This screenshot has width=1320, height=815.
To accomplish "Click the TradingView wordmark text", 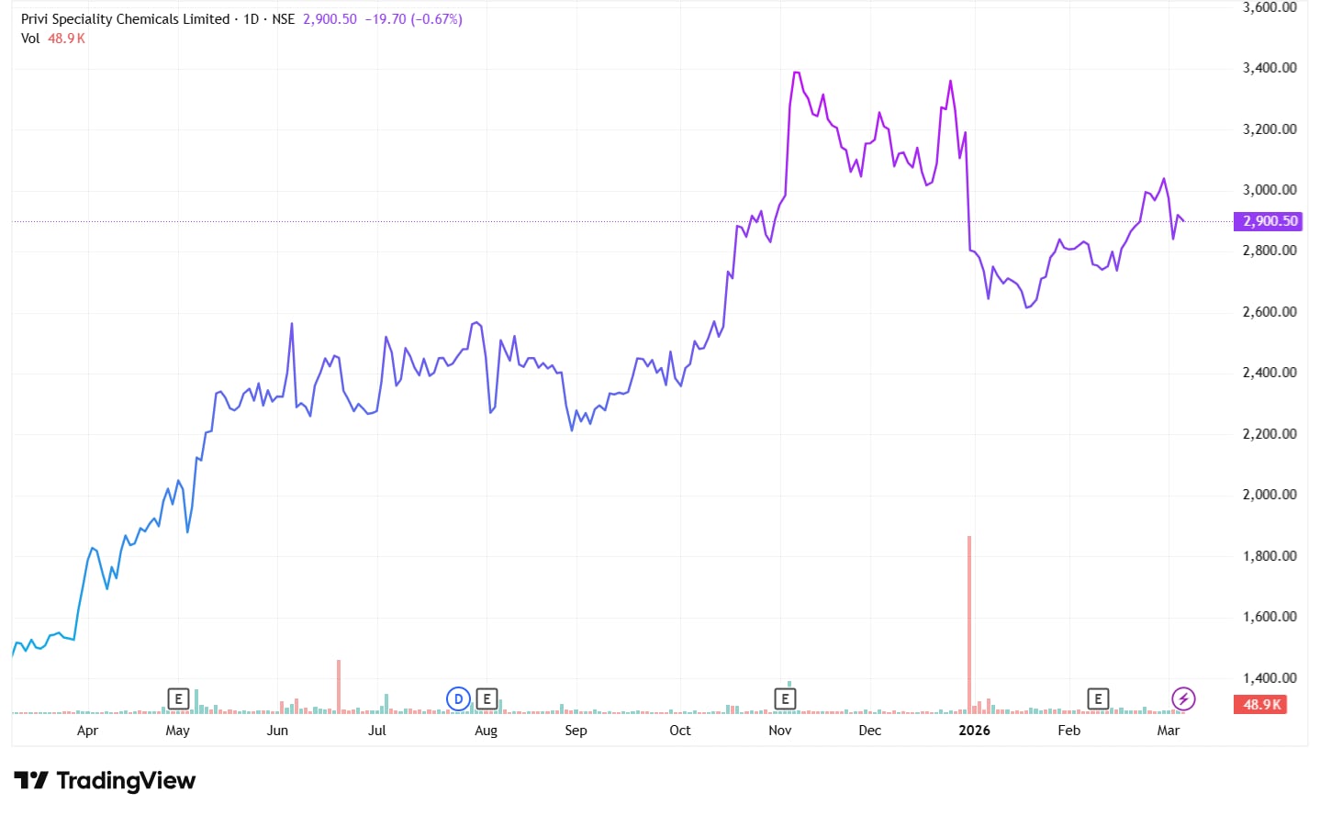I will 126,781.
